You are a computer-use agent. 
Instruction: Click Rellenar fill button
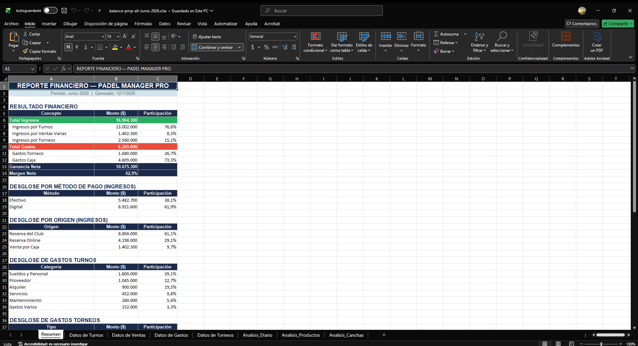446,43
